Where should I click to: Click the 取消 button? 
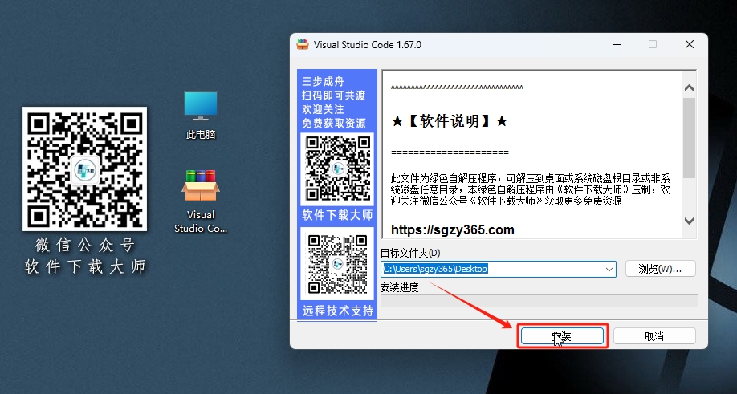click(x=654, y=336)
